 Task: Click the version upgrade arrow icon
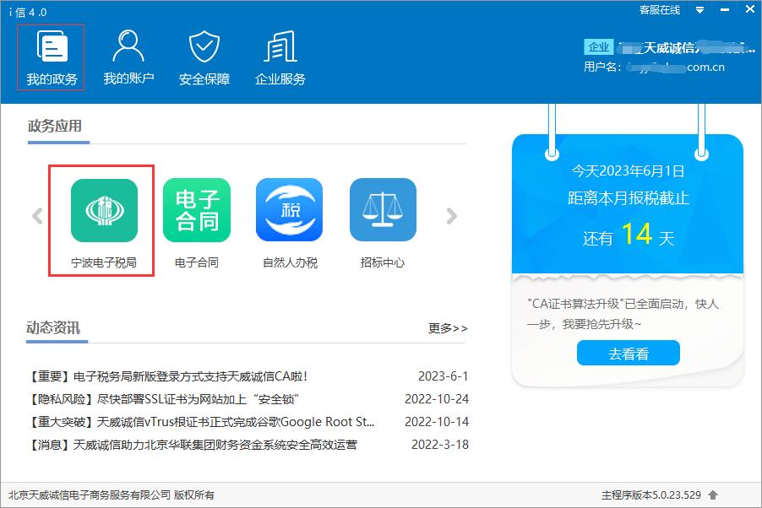point(713,494)
